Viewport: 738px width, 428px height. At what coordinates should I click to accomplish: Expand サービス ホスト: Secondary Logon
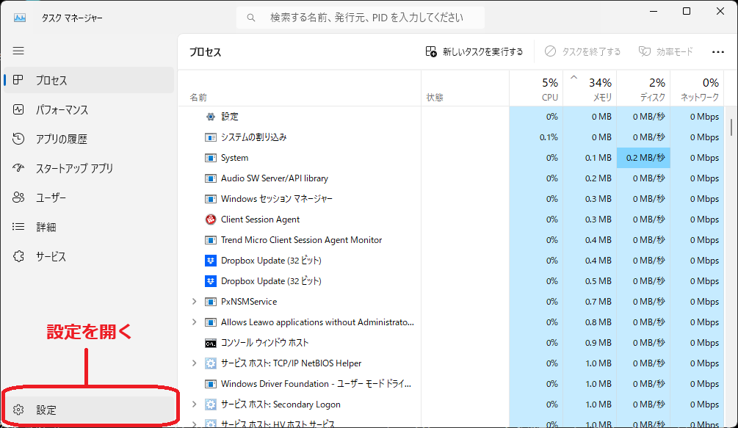coord(193,404)
